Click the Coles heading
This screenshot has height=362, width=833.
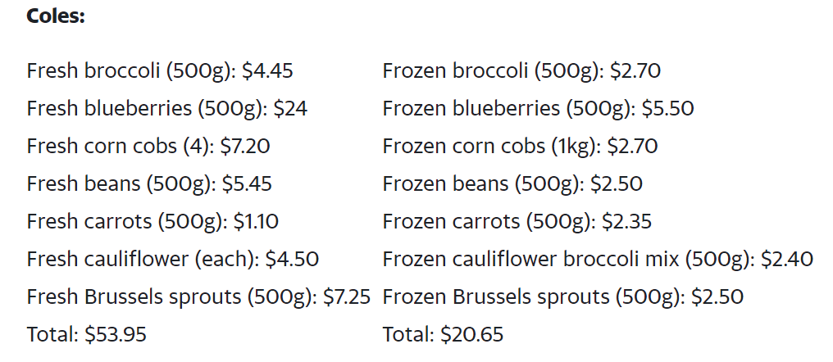click(x=56, y=16)
